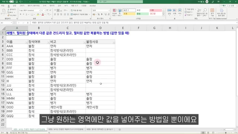Screen dimensions: 238x134
Task: Open the number format dropdown
Action: [109, 10]
